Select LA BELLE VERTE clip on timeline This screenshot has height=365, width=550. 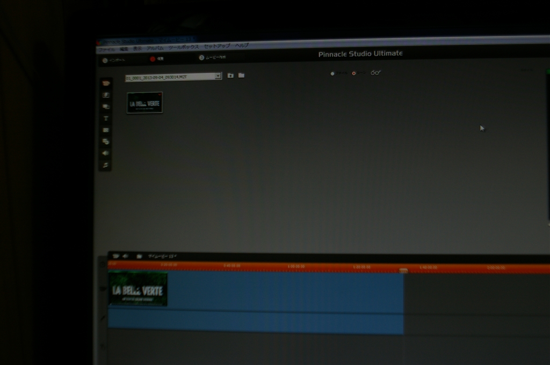(x=138, y=289)
